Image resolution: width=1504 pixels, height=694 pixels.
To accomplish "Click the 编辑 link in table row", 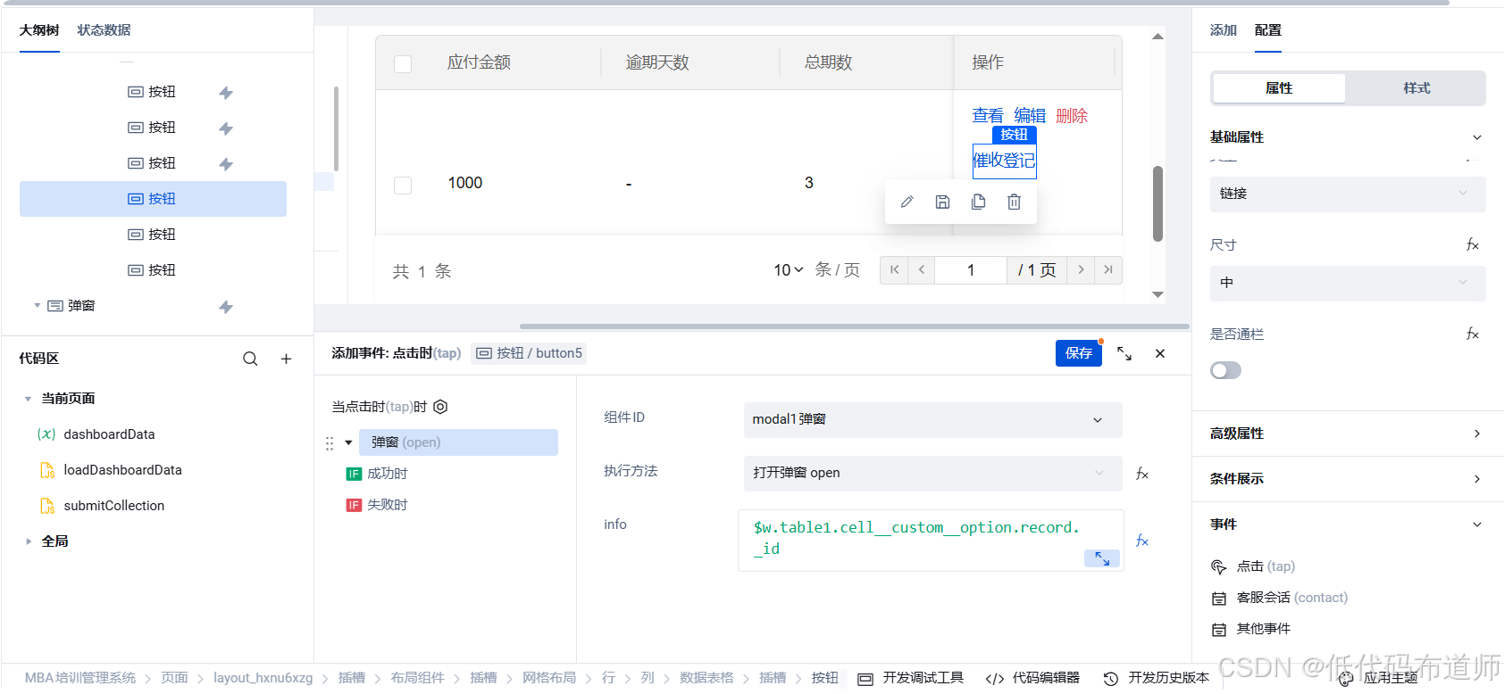I will pyautogui.click(x=1030, y=115).
